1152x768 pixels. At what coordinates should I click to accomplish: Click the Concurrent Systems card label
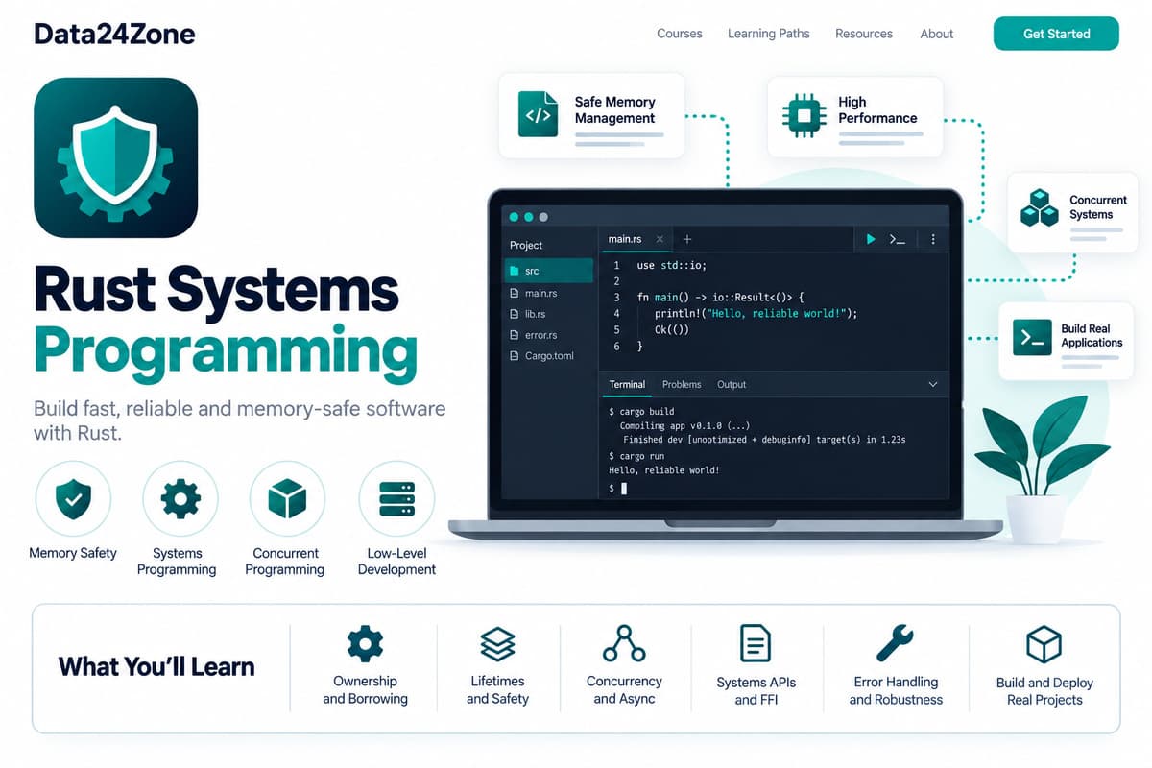pyautogui.click(x=1098, y=207)
